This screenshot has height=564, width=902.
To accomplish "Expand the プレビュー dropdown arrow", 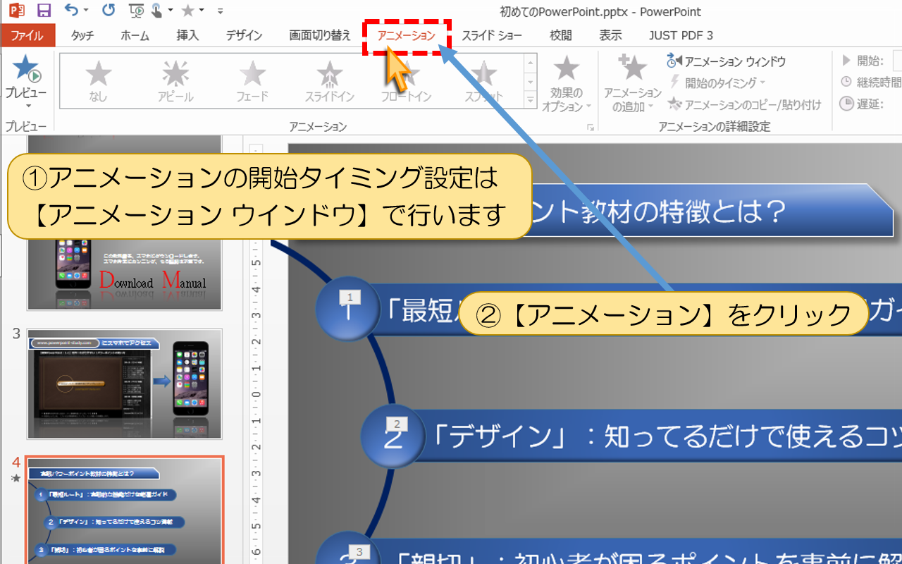I will pos(27,106).
